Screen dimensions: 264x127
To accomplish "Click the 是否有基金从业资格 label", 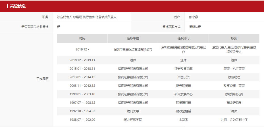I will (35, 27).
